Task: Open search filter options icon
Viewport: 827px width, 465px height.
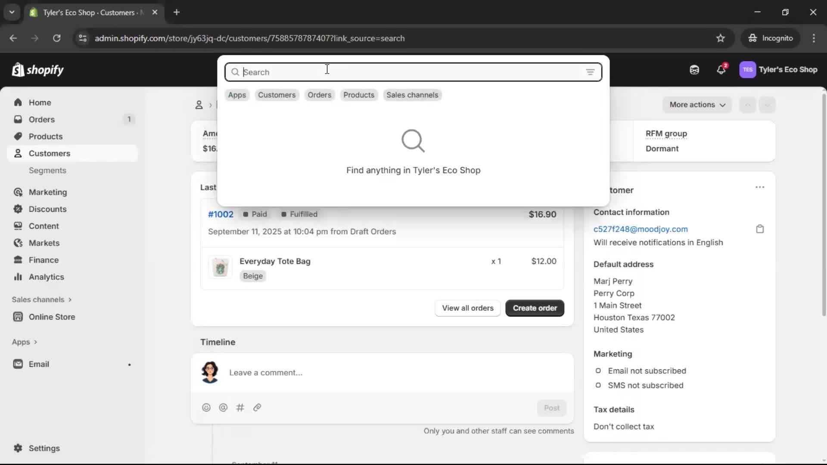Action: pos(591,72)
